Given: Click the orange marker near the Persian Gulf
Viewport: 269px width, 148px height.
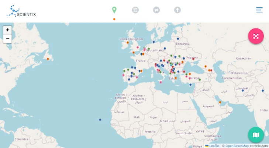Looking at the screenshot, I should 220,102.
